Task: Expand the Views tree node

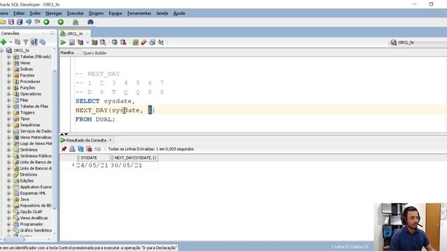Action: point(8,63)
